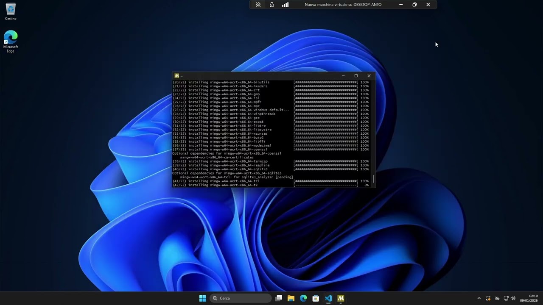Click the lock icon in VM connection bar
The image size is (543, 305).
[272, 5]
